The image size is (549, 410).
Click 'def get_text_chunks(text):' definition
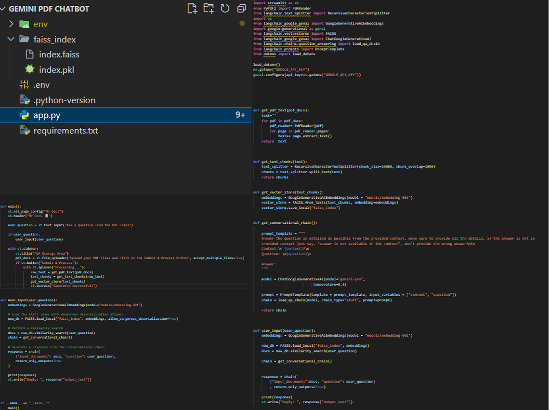click(x=280, y=162)
